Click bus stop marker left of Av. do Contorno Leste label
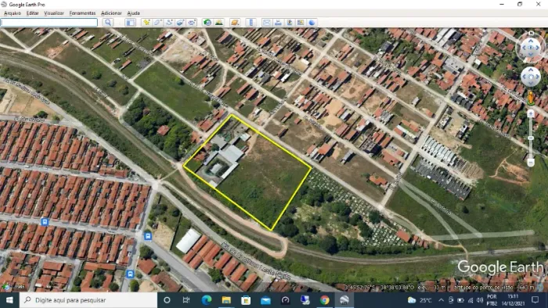Viewport: 548px width, 308px height. (148, 237)
